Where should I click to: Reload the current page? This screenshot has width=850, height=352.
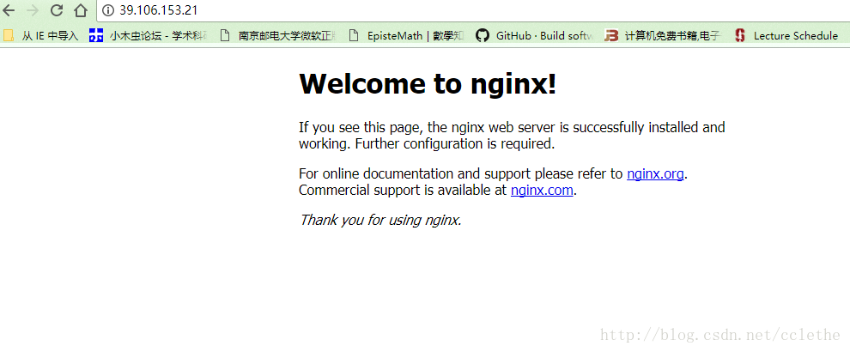(57, 9)
